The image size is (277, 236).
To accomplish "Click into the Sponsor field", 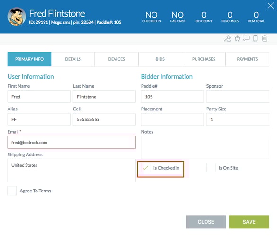I will click(238, 97).
